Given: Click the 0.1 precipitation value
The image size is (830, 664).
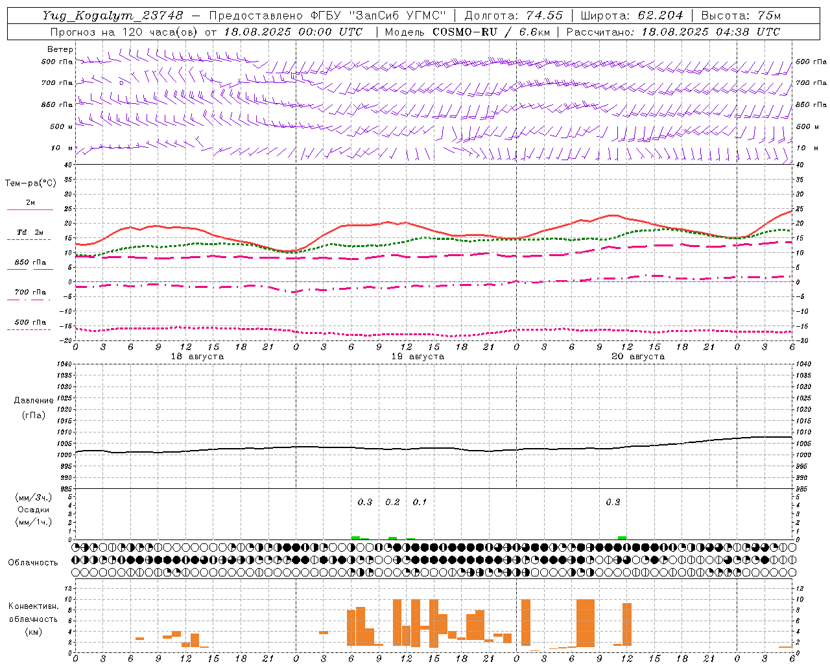Looking at the screenshot, I should (420, 502).
